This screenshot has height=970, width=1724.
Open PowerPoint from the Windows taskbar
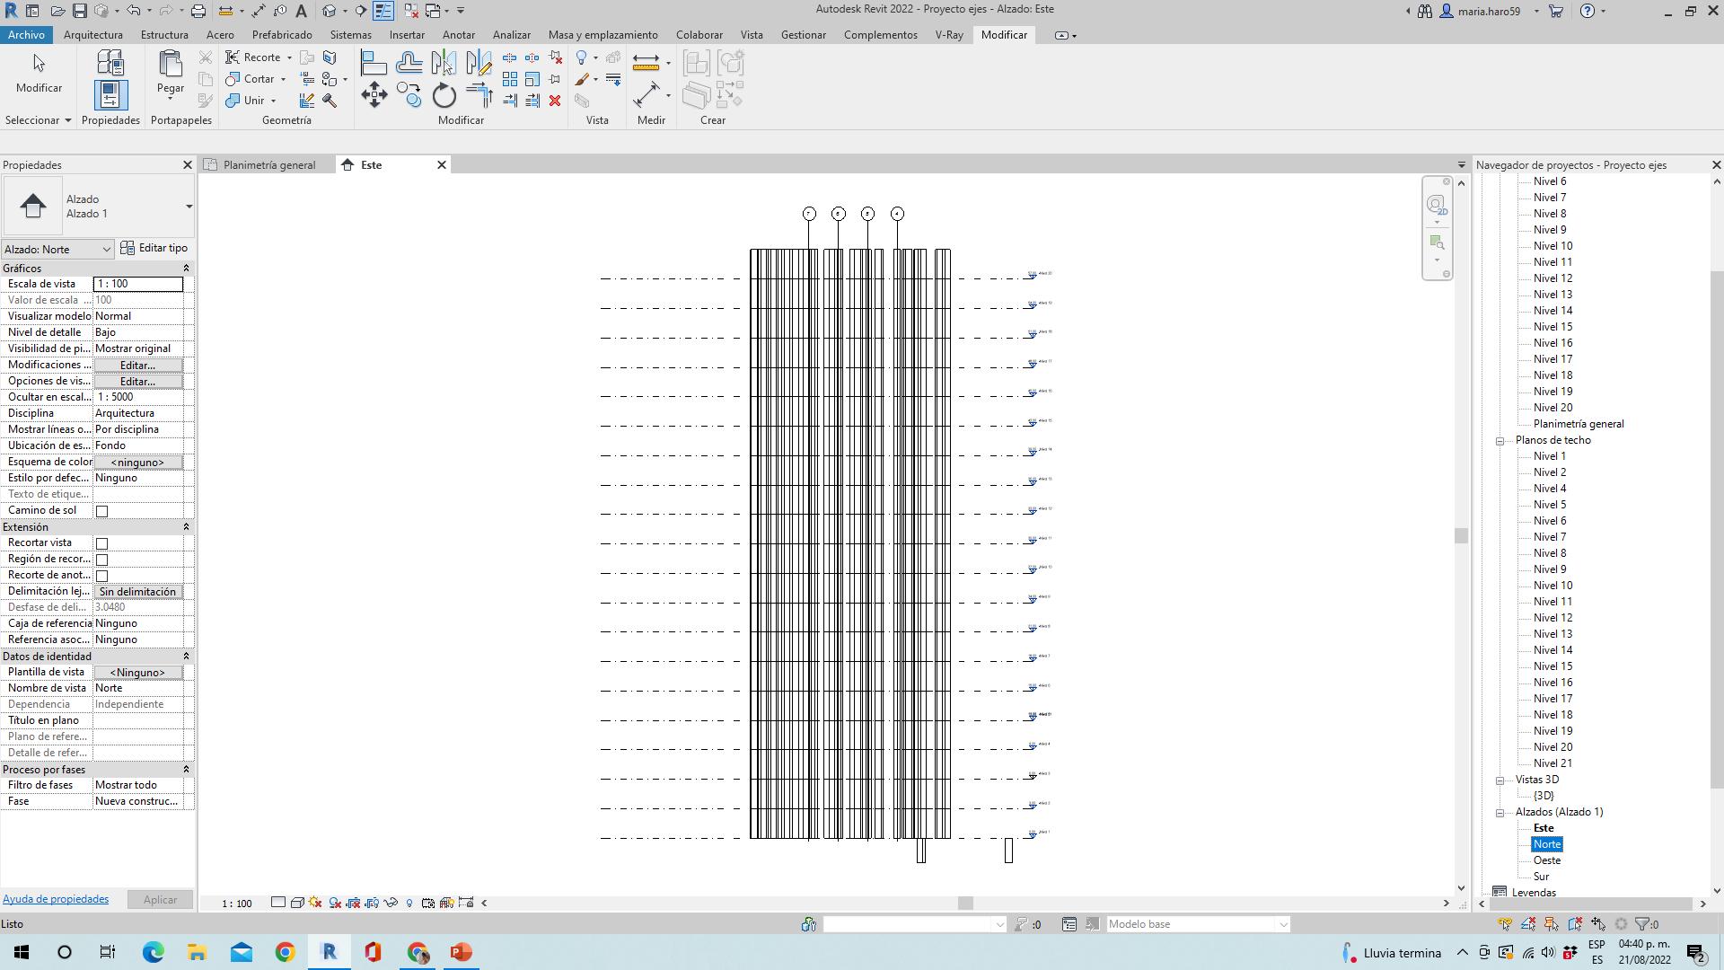[x=462, y=952]
